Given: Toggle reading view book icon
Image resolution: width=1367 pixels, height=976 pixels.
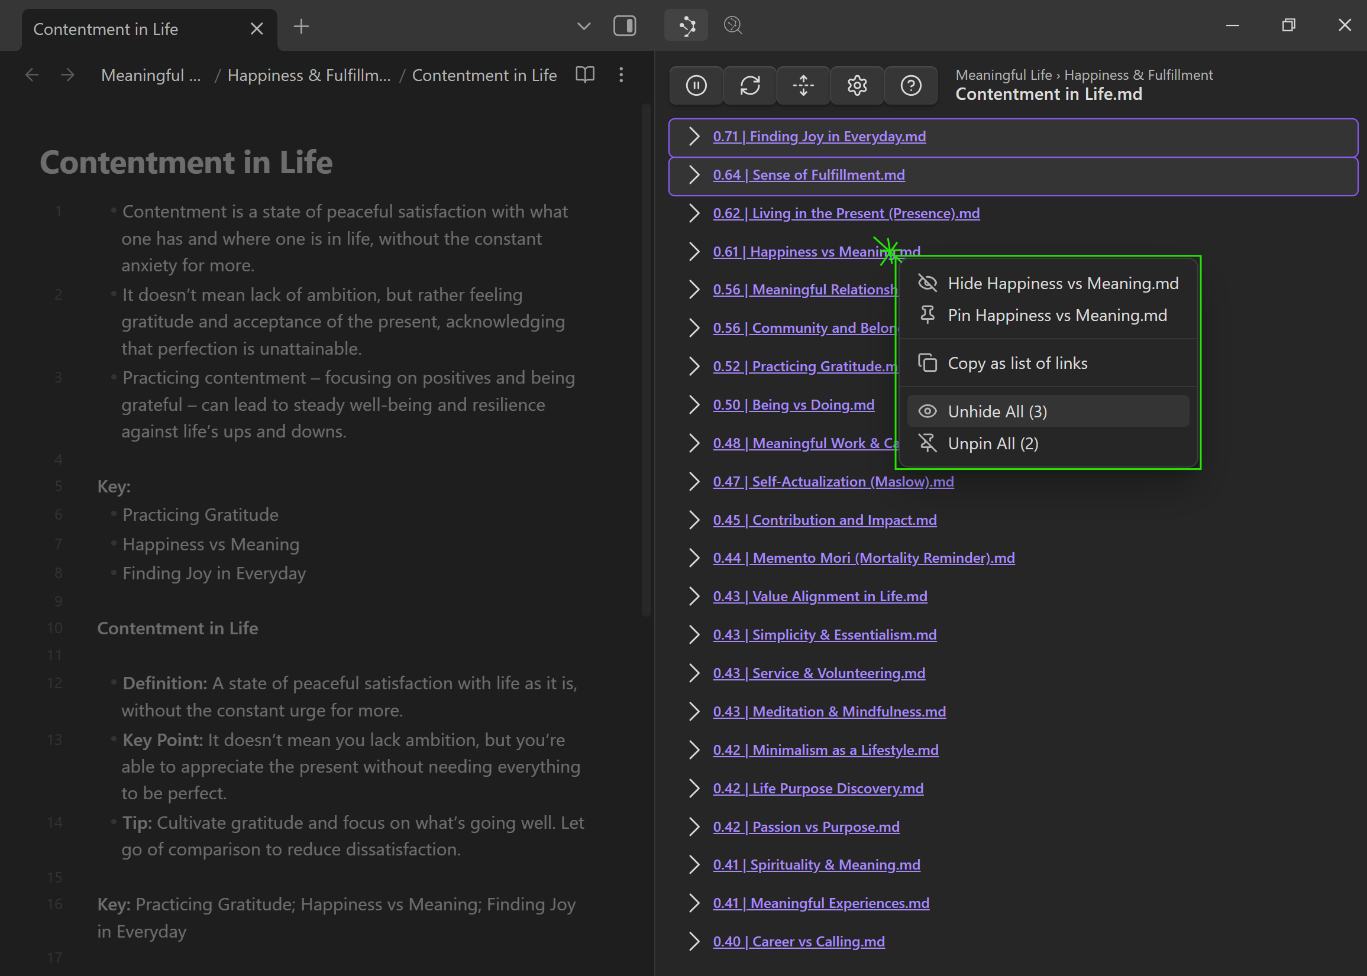Looking at the screenshot, I should pos(584,74).
